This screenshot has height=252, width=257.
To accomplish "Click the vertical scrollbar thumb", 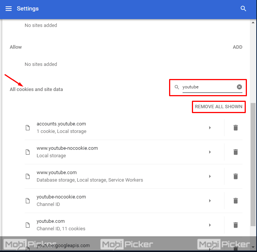I will [x=253, y=164].
